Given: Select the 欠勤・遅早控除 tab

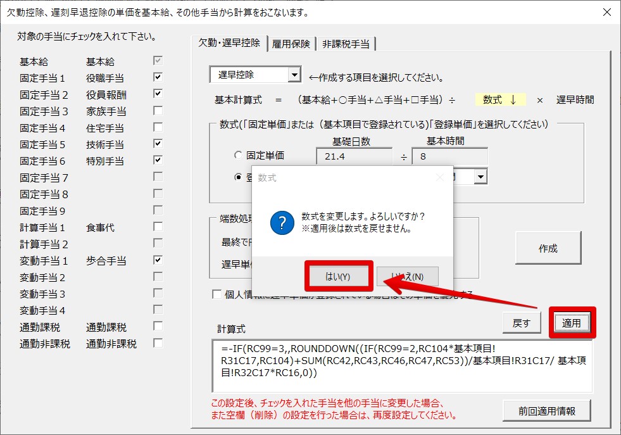Looking at the screenshot, I should [229, 43].
